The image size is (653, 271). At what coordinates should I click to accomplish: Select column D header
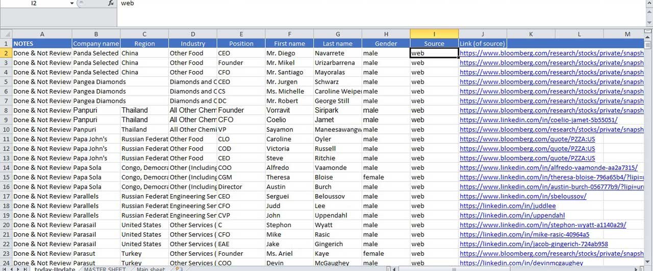(x=193, y=34)
